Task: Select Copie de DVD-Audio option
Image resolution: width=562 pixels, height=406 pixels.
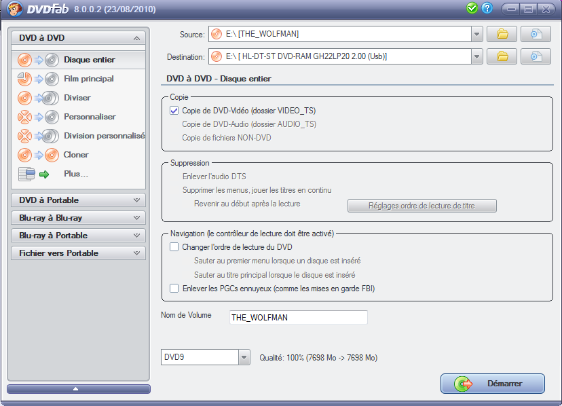Action: (249, 124)
